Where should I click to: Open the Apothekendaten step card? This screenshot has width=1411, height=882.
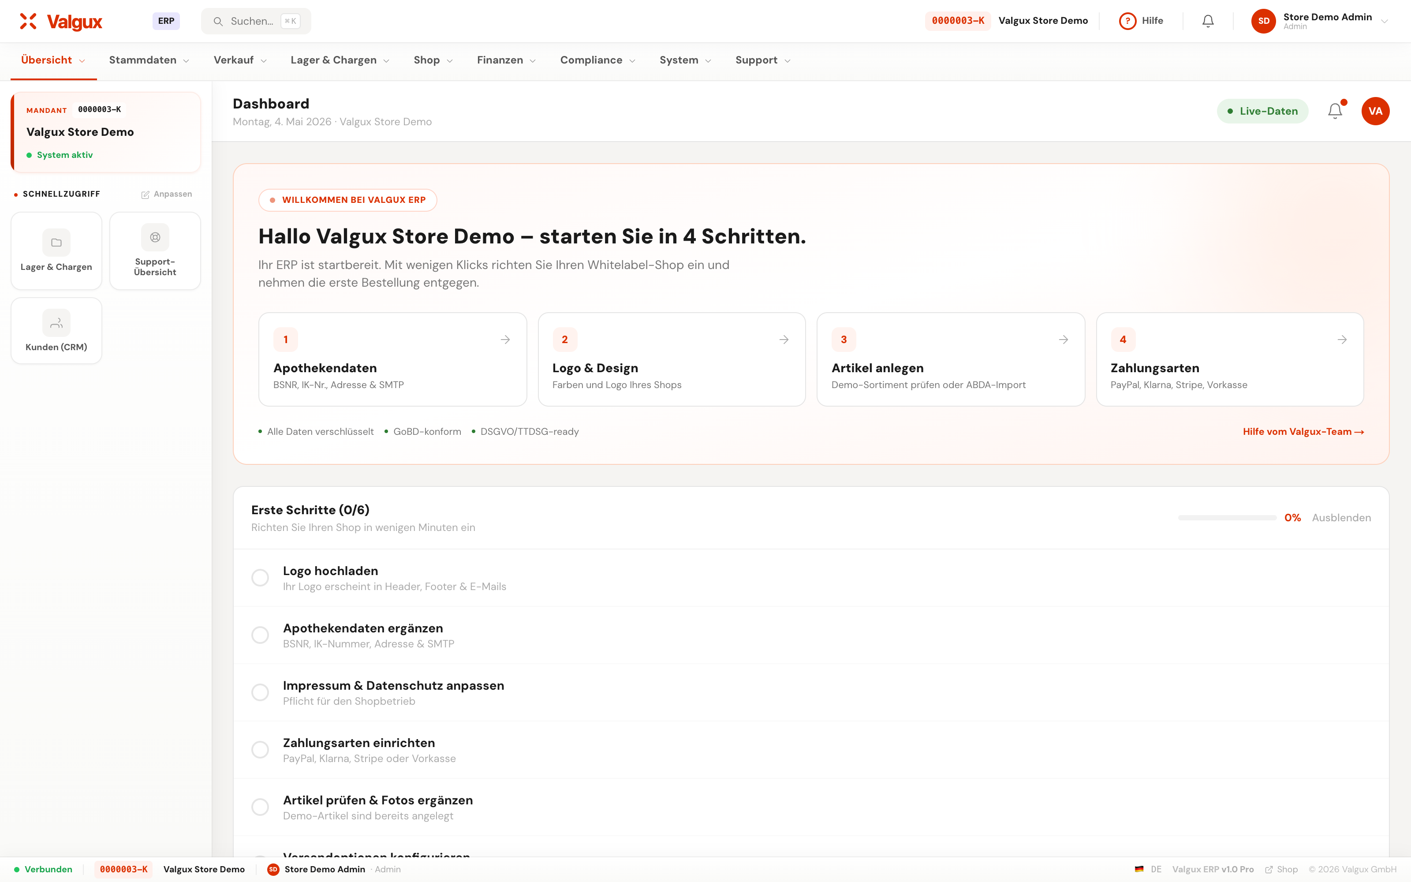click(392, 359)
